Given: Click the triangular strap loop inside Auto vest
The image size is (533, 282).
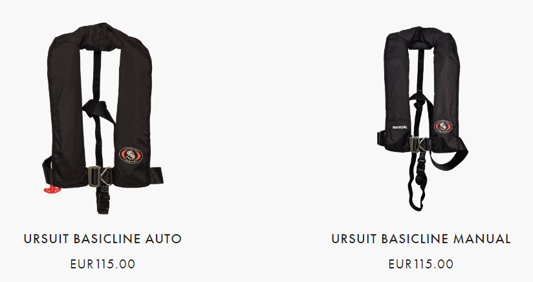Looking at the screenshot, I should [98, 111].
